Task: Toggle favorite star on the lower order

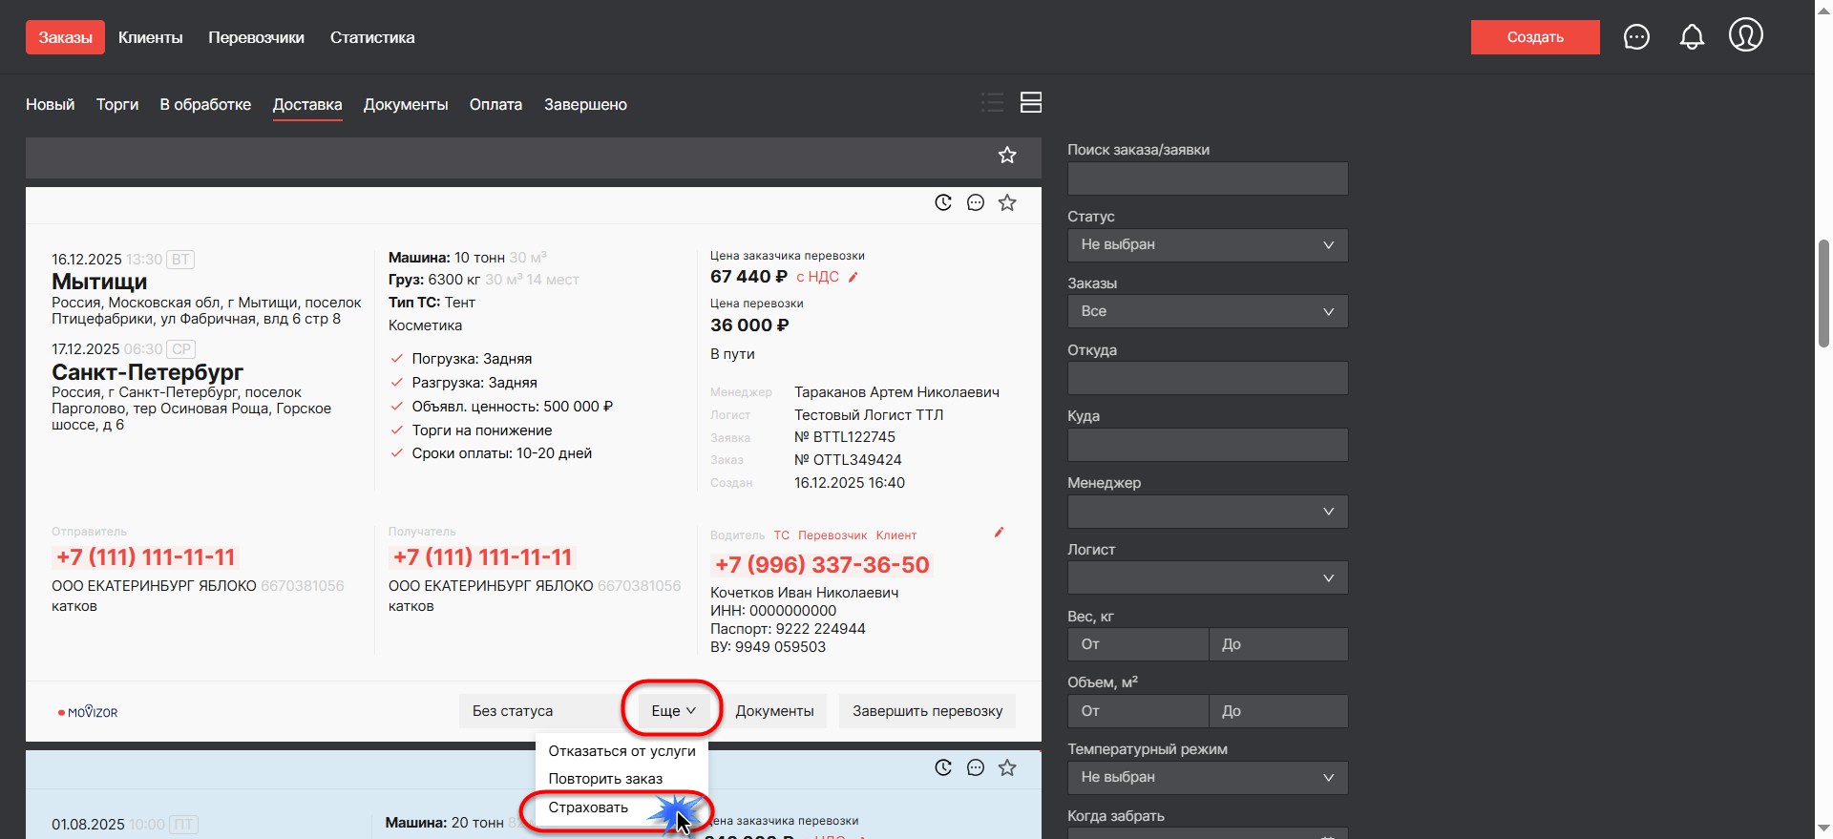Action: (x=1007, y=767)
